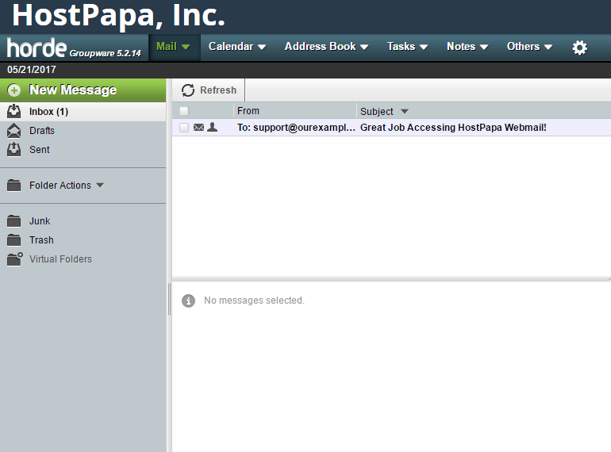Select the Notes menu label
The height and width of the screenshot is (452, 611).
(x=461, y=46)
